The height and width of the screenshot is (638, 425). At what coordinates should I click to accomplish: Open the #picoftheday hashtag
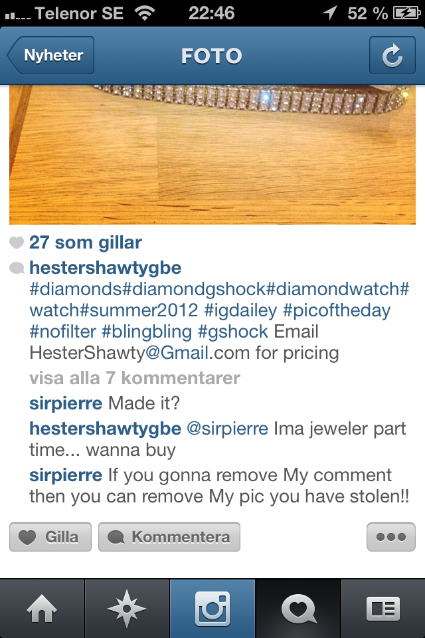337,310
